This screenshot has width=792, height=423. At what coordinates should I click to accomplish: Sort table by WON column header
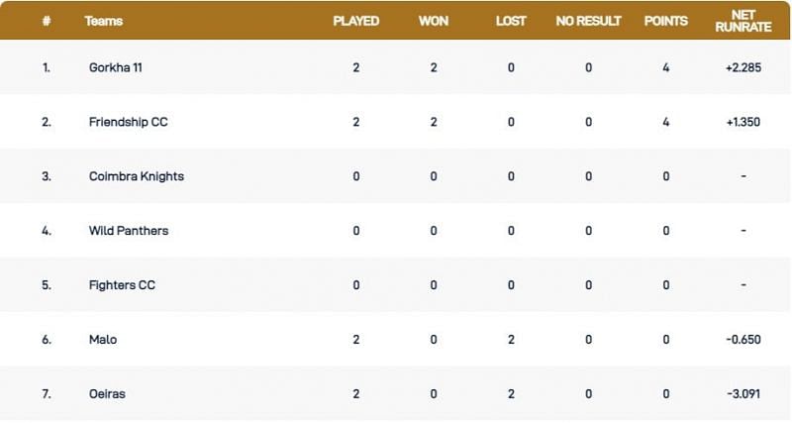point(434,21)
